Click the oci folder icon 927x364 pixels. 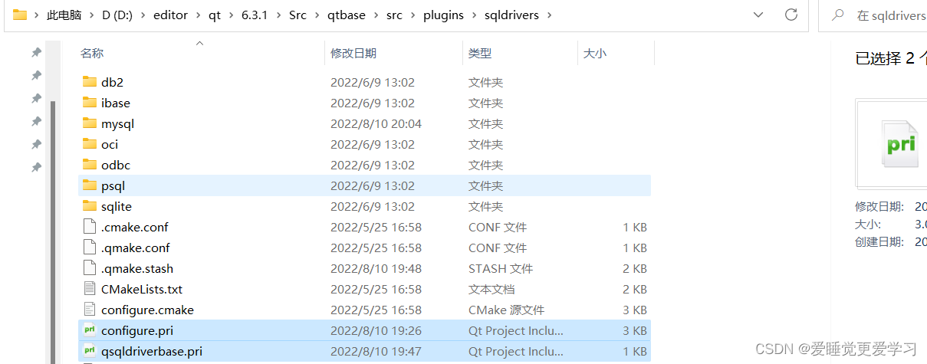click(x=89, y=144)
